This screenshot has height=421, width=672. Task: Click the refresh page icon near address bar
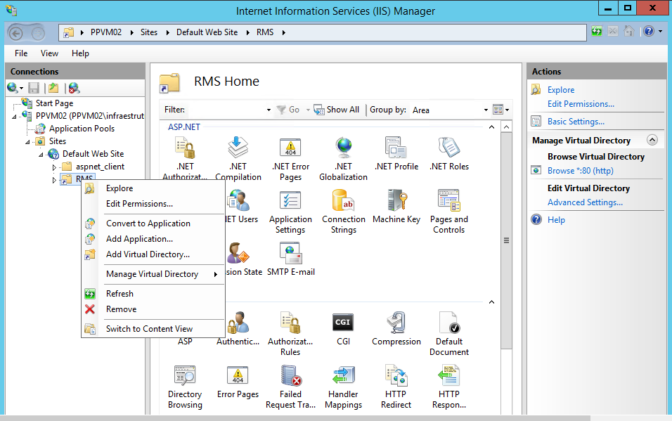click(x=597, y=32)
